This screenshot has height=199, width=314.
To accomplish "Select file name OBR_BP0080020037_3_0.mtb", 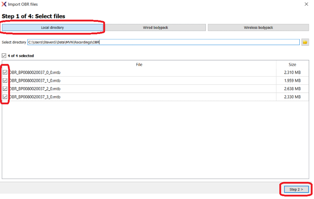I will click(x=35, y=97).
